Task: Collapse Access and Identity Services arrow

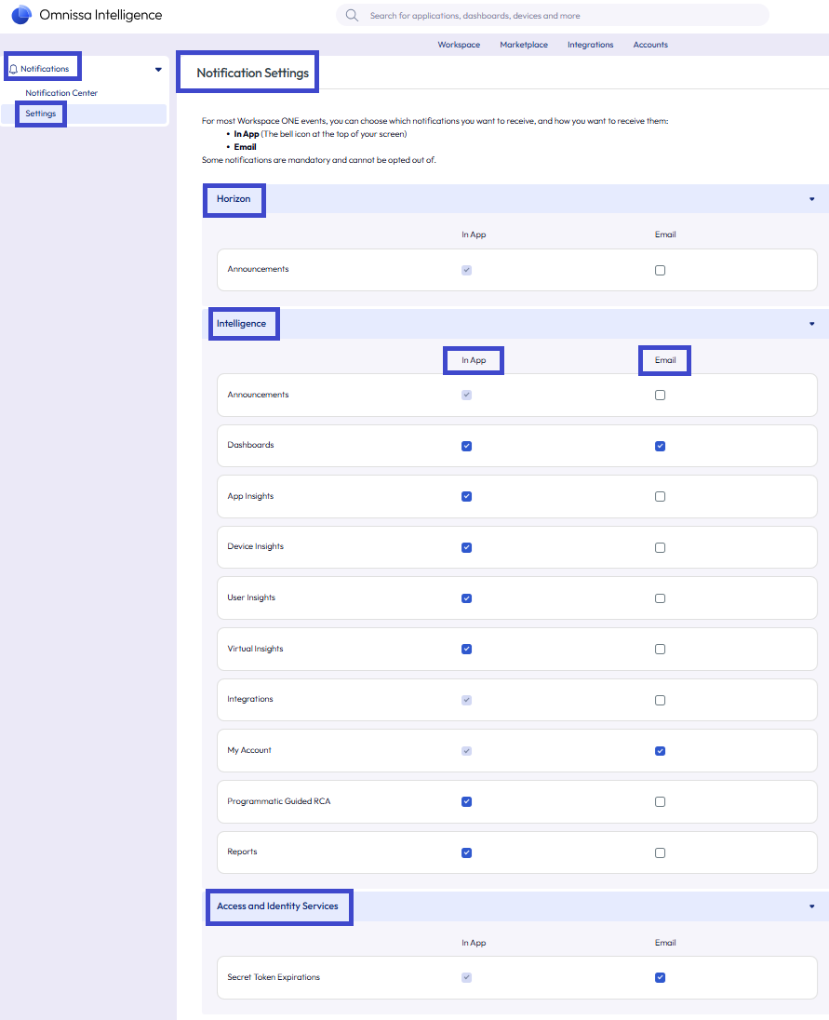Action: coord(811,906)
